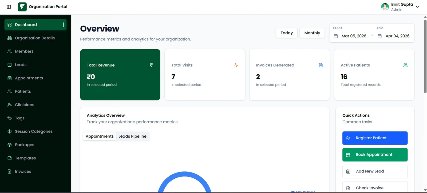Click the Packages box icon

tap(10, 144)
